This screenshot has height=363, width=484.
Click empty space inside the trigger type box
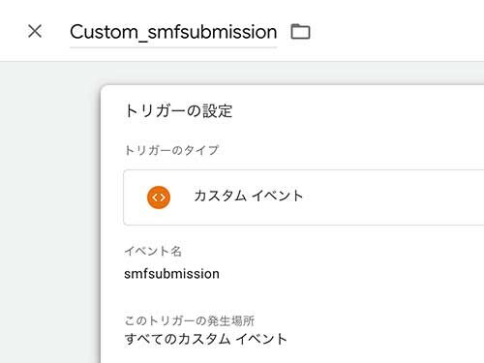click(394, 197)
